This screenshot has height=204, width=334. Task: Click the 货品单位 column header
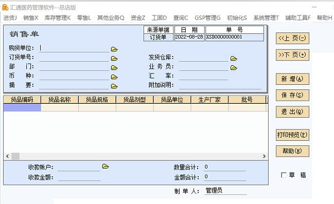[172, 100]
